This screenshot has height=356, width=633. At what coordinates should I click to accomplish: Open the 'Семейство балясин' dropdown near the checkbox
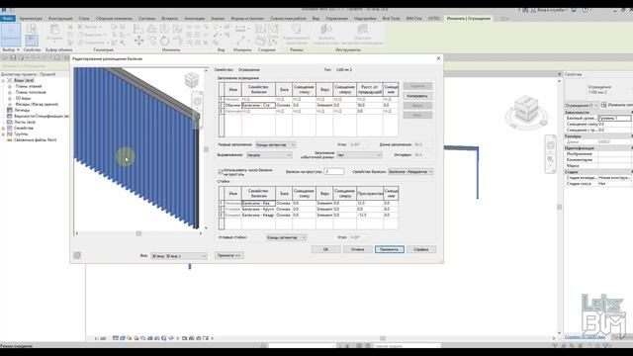click(x=410, y=172)
